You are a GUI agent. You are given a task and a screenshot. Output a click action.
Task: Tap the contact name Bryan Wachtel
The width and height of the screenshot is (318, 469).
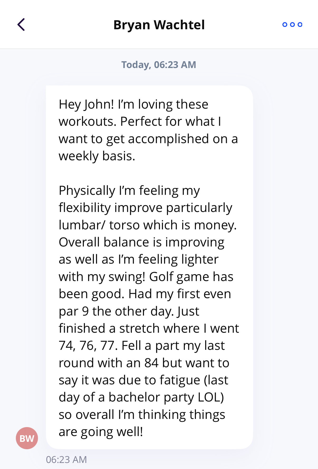coord(159,25)
